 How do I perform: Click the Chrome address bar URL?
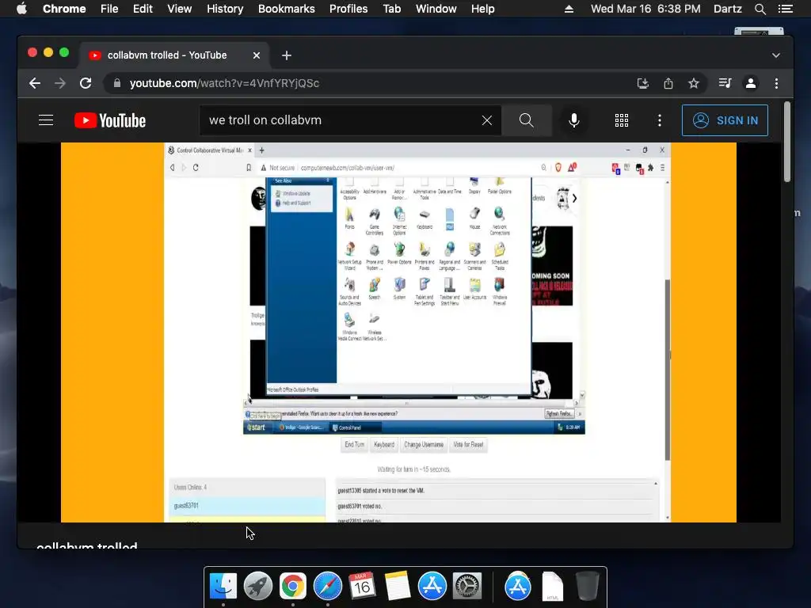(224, 83)
